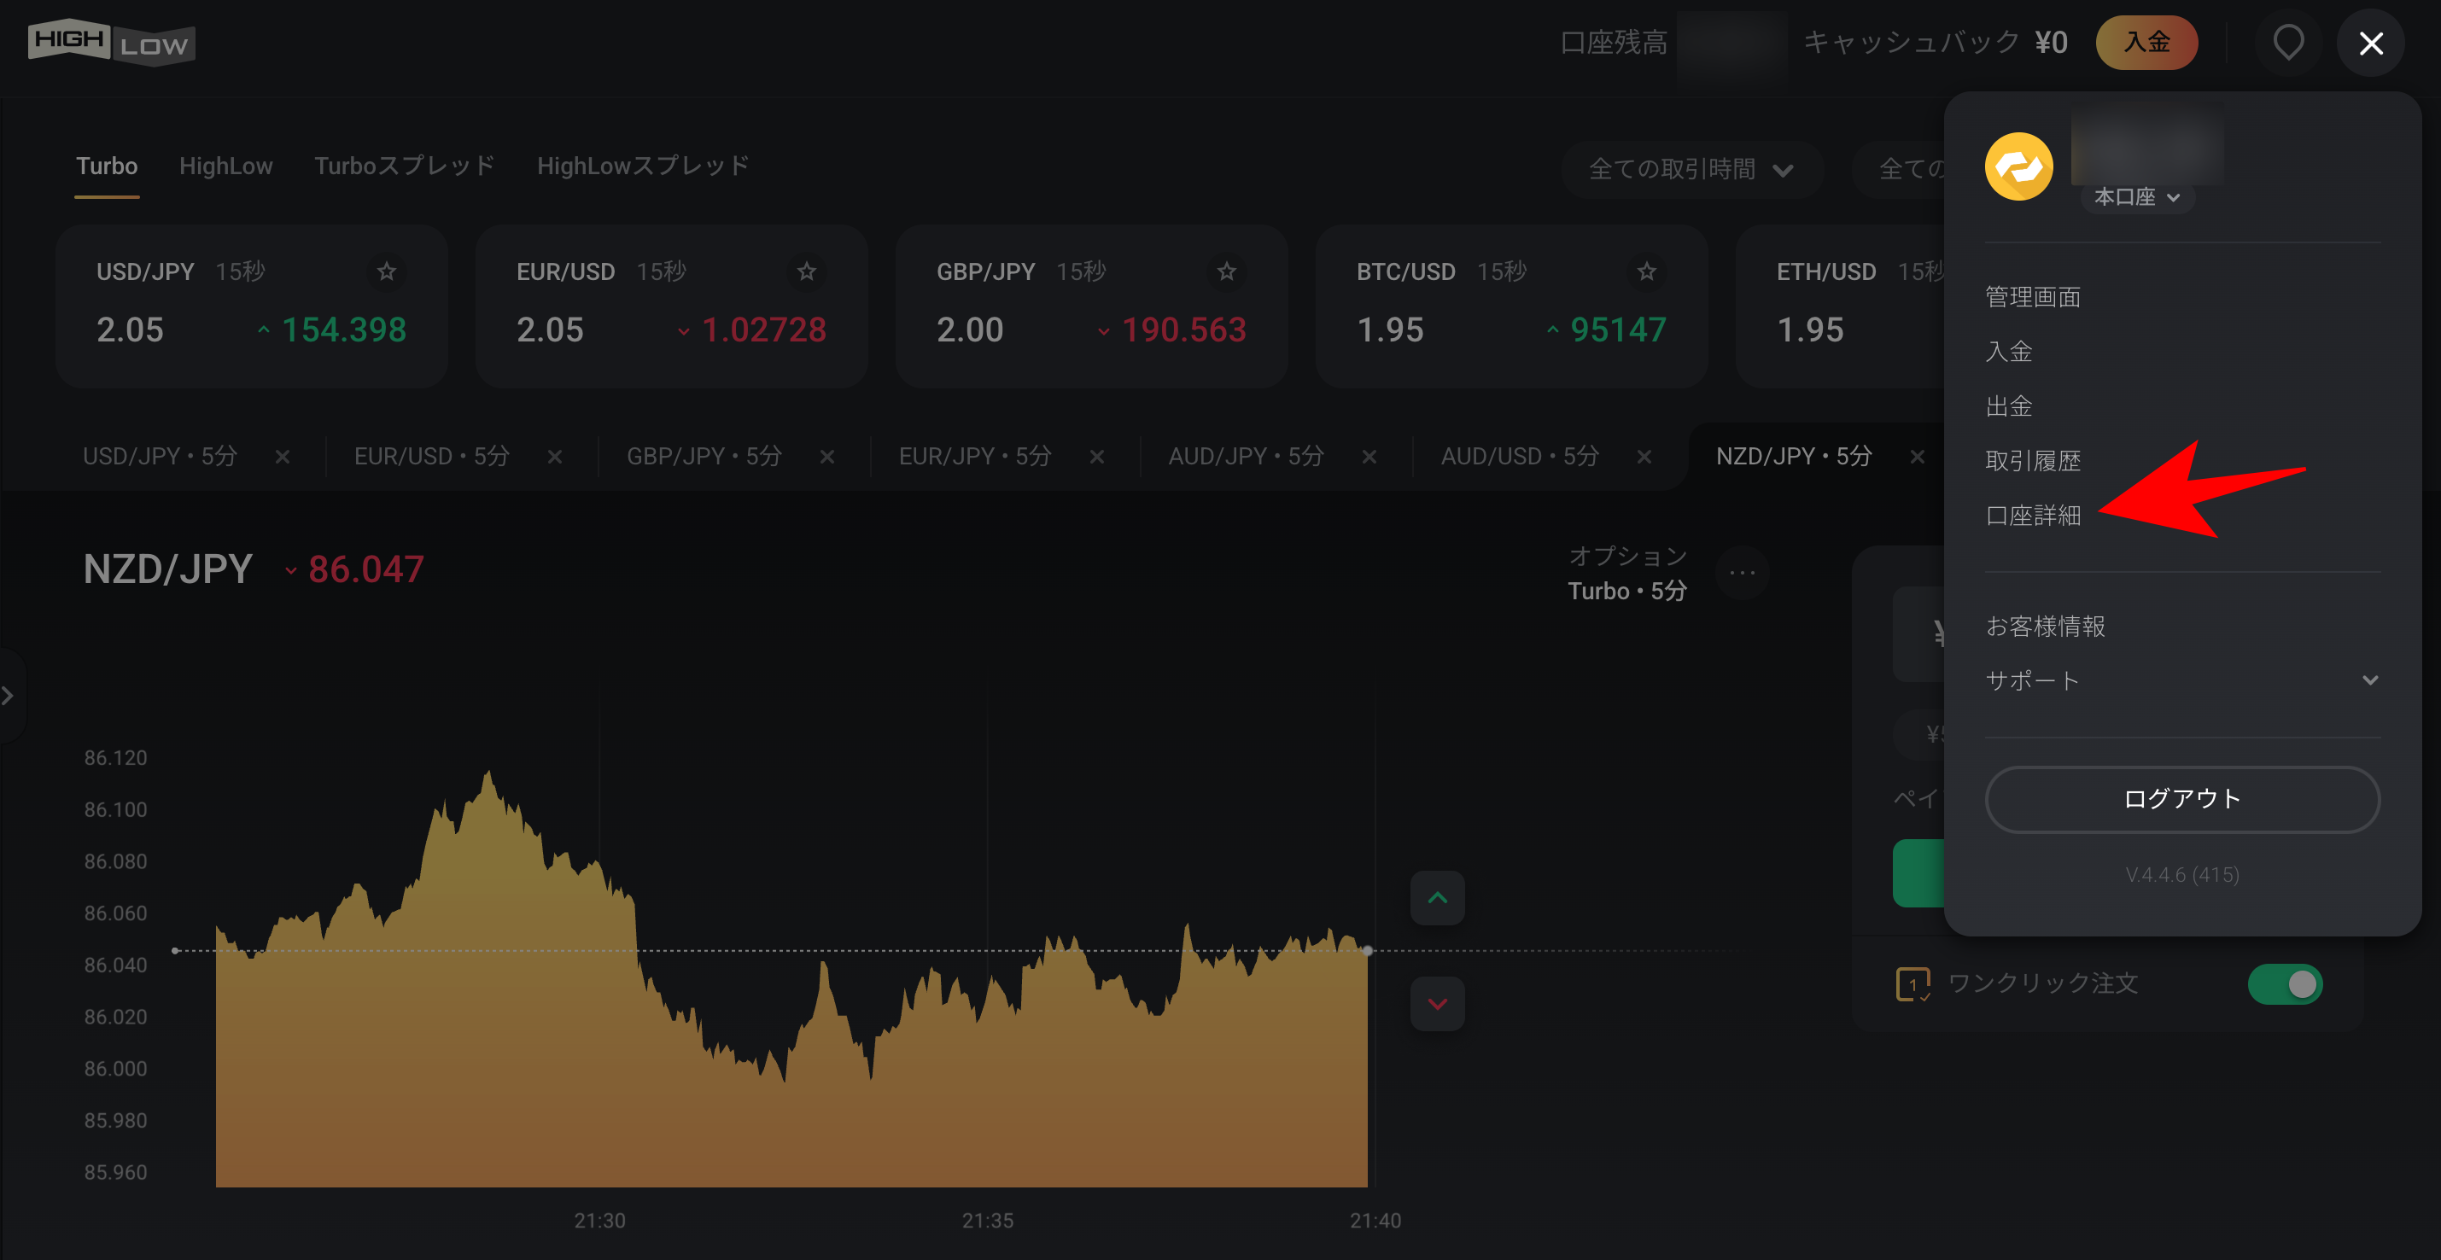
Task: Toggle the ワンクリック注文 switch
Action: (x=2285, y=984)
